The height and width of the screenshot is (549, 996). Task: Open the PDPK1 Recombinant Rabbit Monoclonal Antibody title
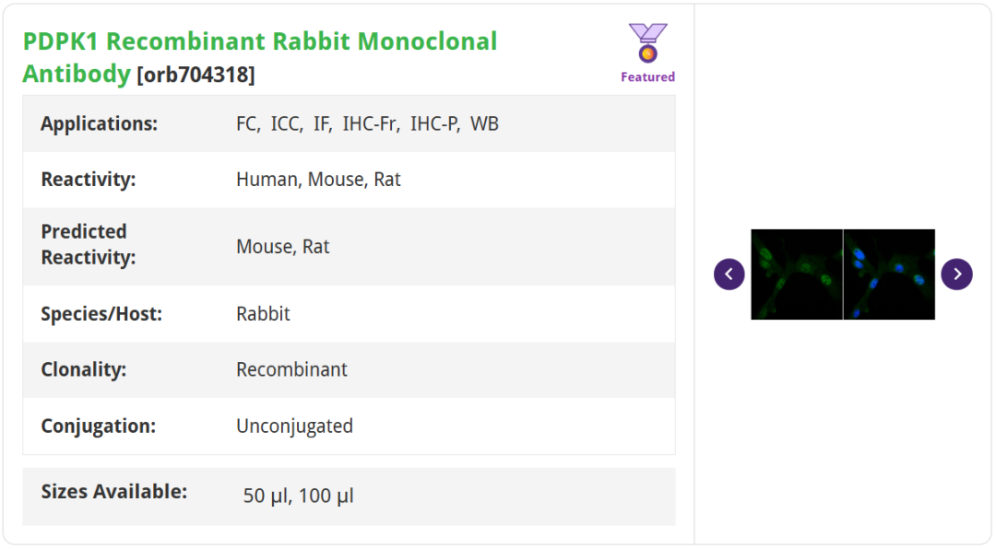(x=259, y=56)
